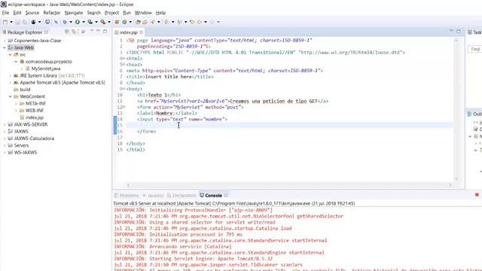Image resolution: width=482 pixels, height=271 pixels.
Task: Click the External Tools run icon
Action: pos(102,22)
